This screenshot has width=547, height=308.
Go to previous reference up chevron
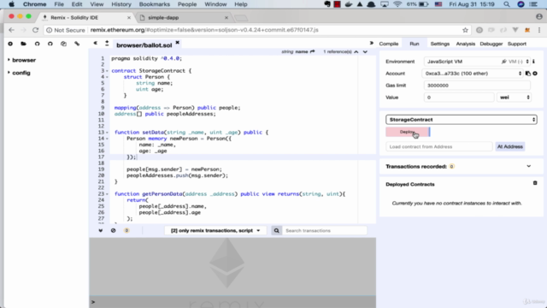(356, 51)
